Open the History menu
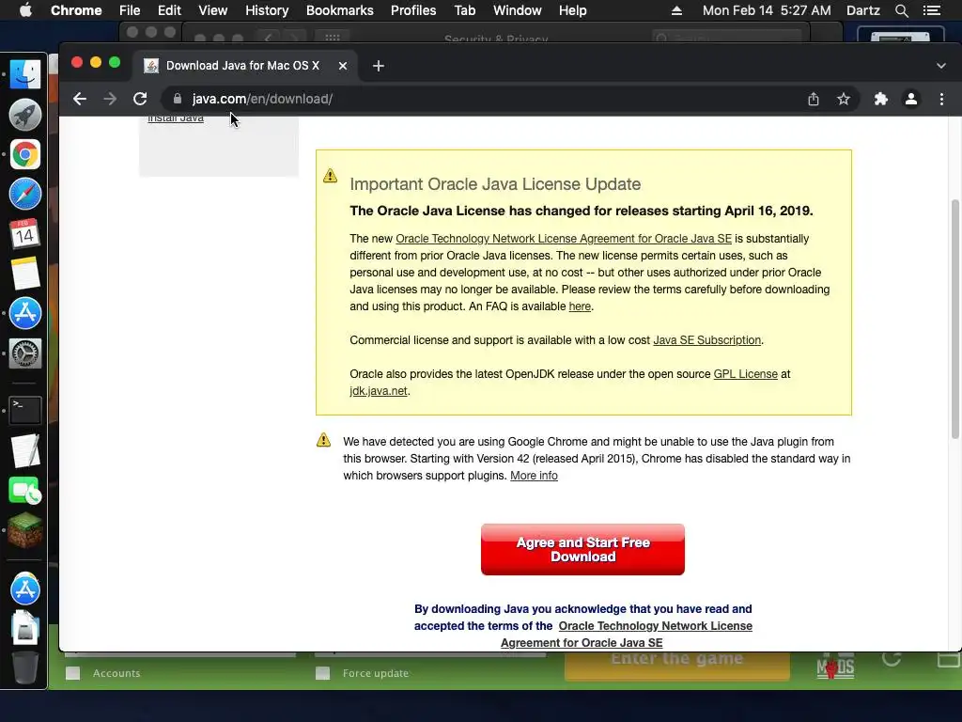Image resolution: width=962 pixels, height=722 pixels. [267, 10]
